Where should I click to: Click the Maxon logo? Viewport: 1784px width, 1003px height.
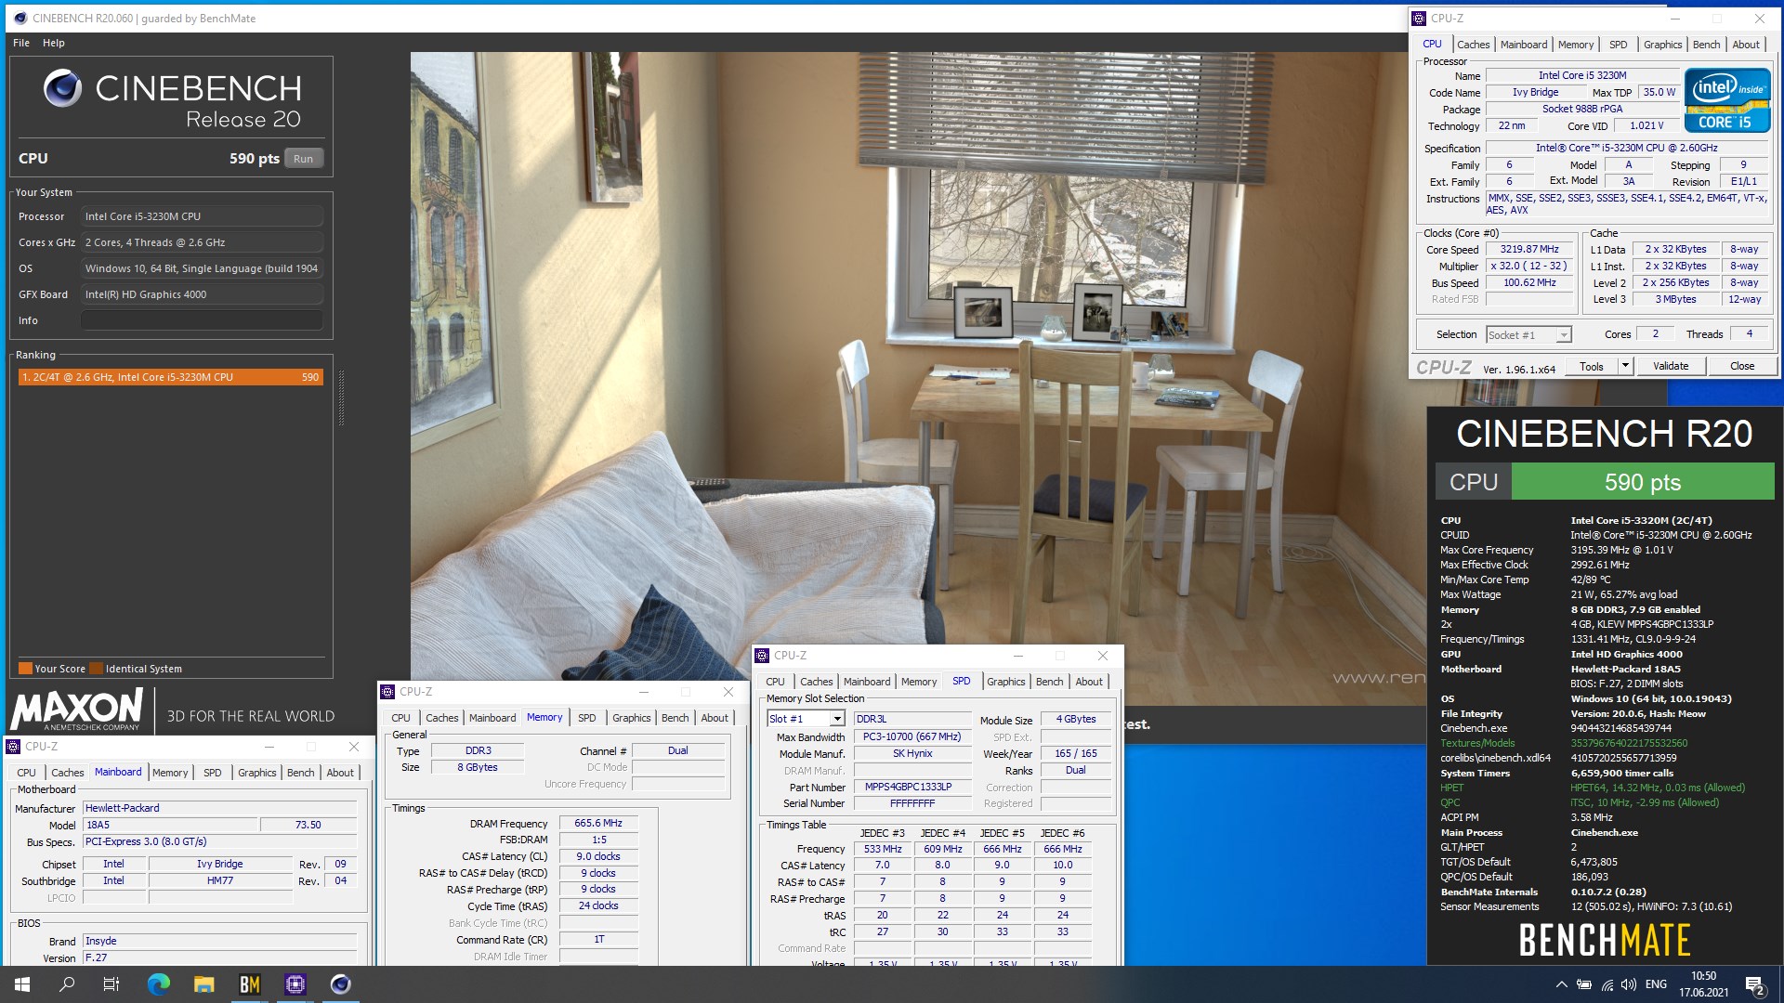[77, 710]
